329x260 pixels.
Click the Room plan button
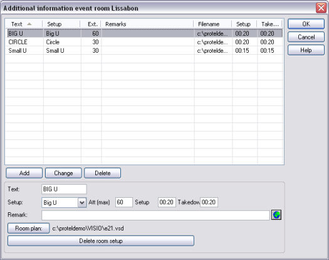tap(29, 228)
